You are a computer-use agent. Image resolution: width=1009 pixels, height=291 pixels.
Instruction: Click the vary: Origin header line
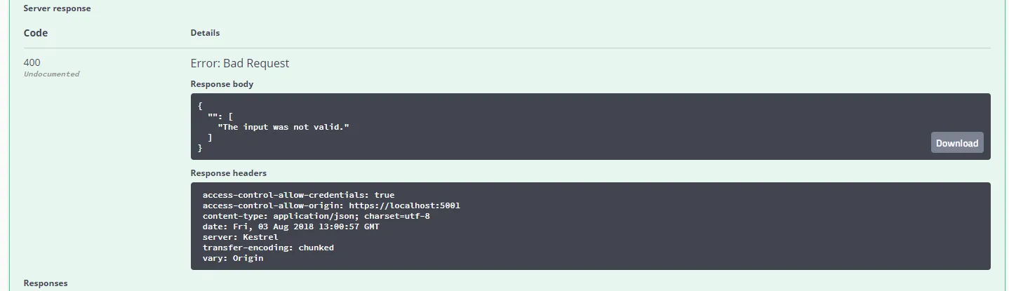[x=233, y=258]
